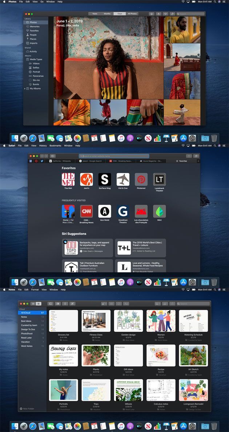Open the three-dot menu on the Photos day header
229x432 pixels.
click(x=195, y=21)
